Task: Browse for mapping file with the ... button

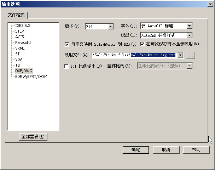Action: (x=190, y=56)
